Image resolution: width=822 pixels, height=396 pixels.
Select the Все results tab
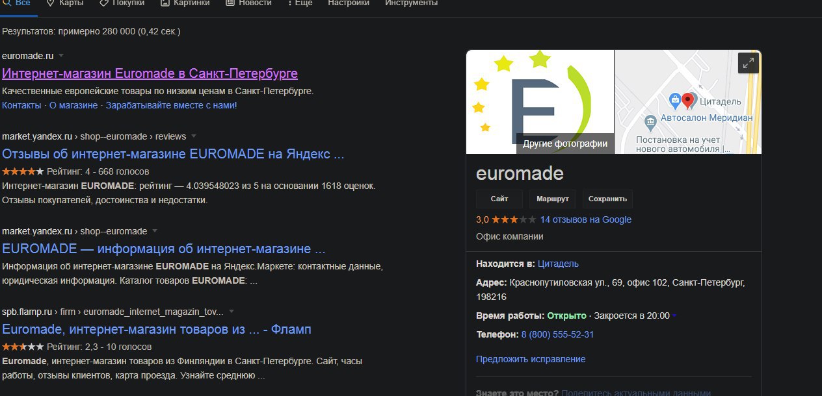pyautogui.click(x=18, y=3)
